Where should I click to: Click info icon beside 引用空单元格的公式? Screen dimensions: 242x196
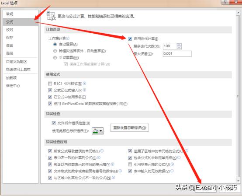click(x=173, y=164)
